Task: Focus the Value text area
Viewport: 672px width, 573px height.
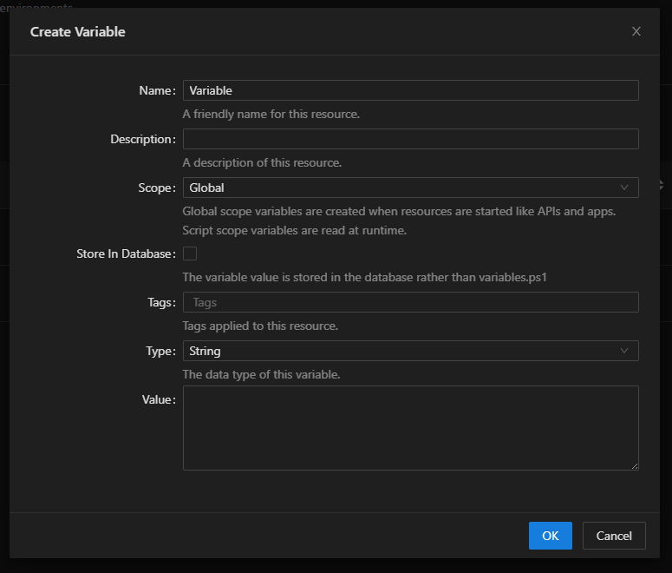Action: (410, 428)
